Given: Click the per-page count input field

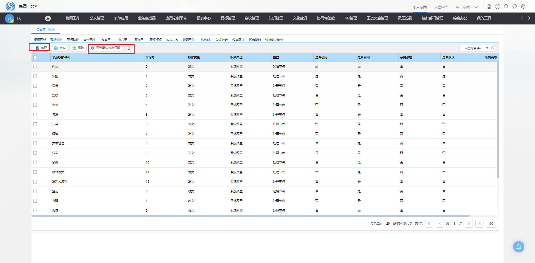Looking at the screenshot, I should 388,224.
